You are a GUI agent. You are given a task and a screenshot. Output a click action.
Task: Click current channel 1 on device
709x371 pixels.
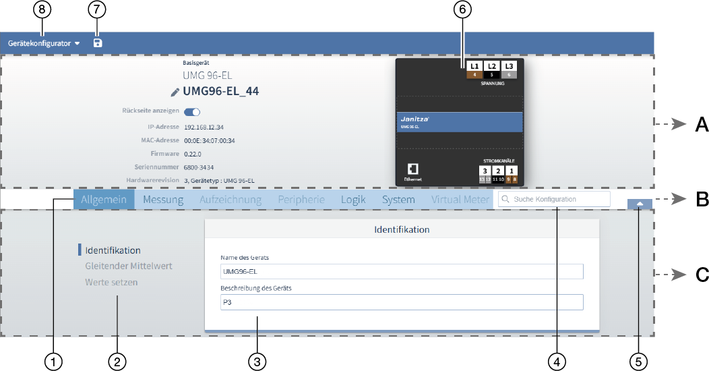click(512, 171)
